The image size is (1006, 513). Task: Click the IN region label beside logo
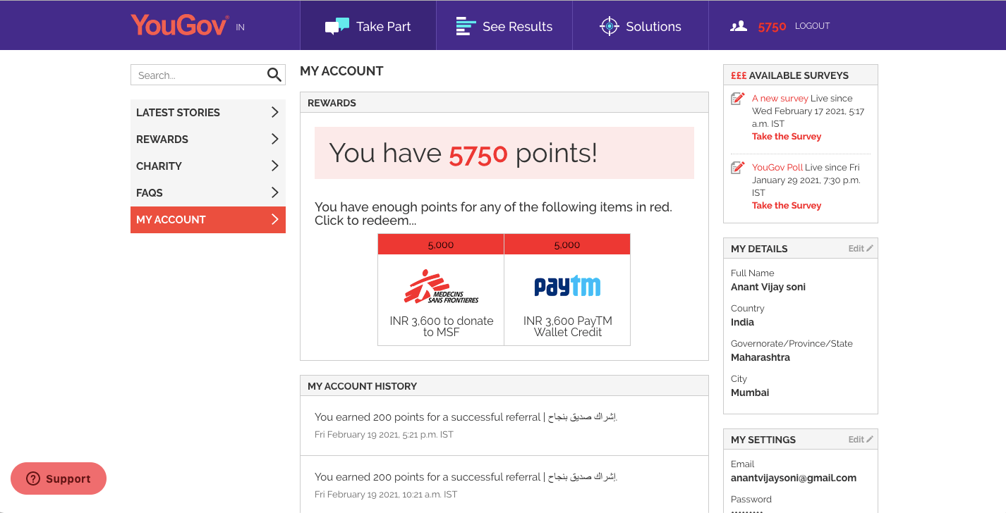tap(240, 27)
